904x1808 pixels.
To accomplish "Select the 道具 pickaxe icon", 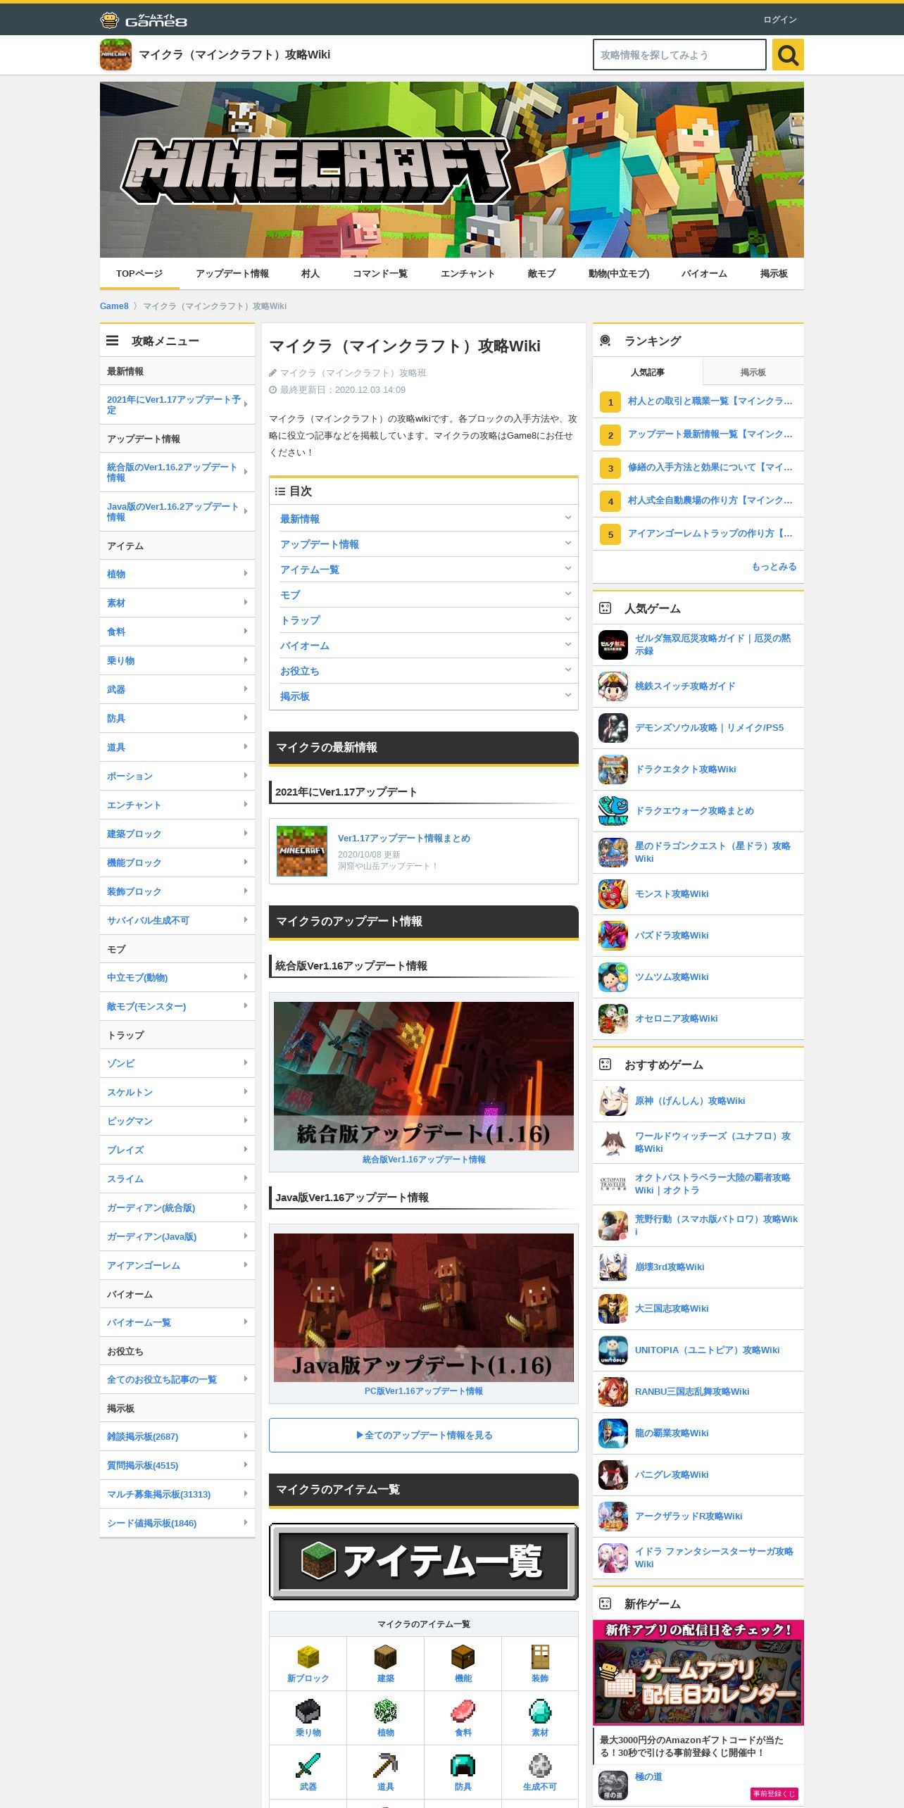I will pos(386,1766).
